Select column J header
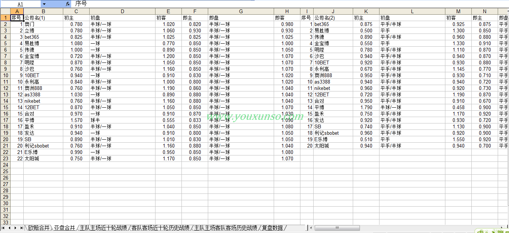This screenshot has width=509, height=233. click(333, 11)
